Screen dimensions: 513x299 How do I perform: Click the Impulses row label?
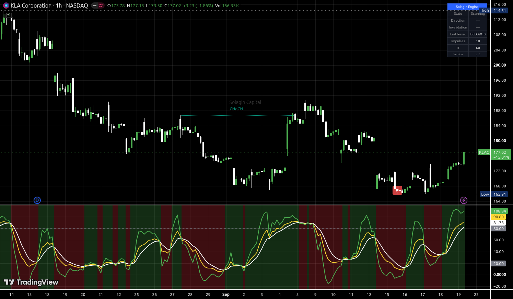[458, 41]
